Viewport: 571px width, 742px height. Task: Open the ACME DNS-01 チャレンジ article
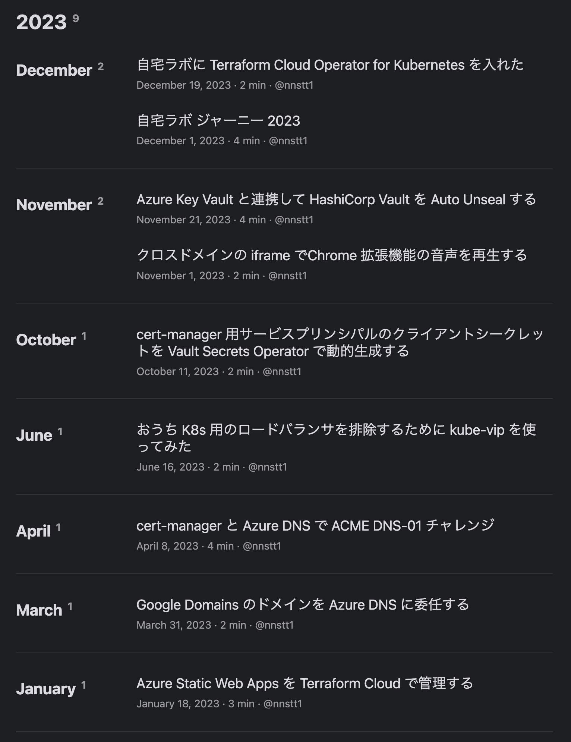(x=315, y=526)
